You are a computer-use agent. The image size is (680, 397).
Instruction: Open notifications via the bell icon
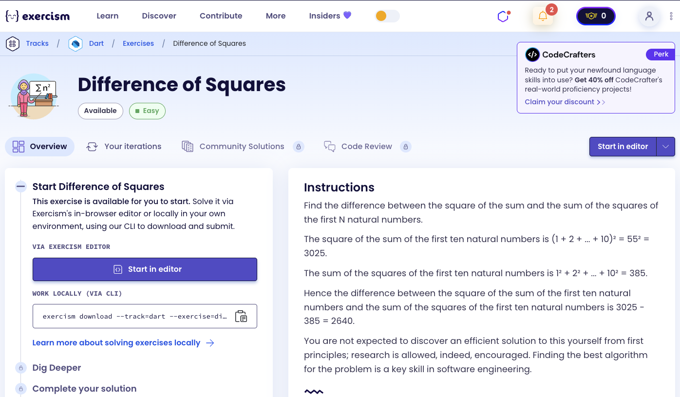(543, 16)
